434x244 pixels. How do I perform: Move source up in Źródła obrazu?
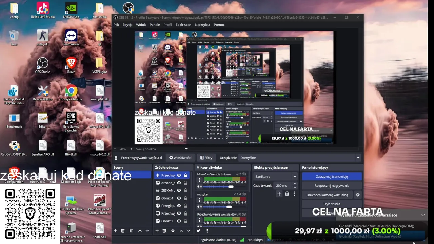point(181,231)
